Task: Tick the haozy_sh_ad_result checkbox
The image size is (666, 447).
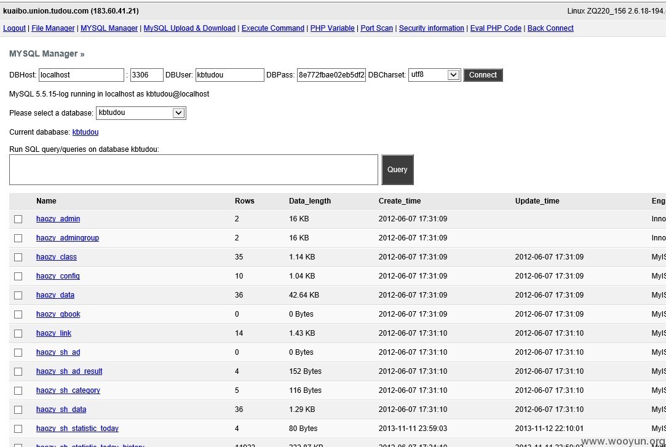Action: click(x=18, y=372)
